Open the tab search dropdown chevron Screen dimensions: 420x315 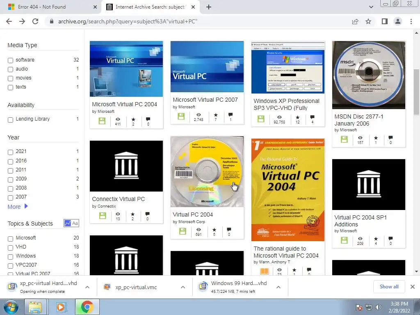(x=371, y=7)
